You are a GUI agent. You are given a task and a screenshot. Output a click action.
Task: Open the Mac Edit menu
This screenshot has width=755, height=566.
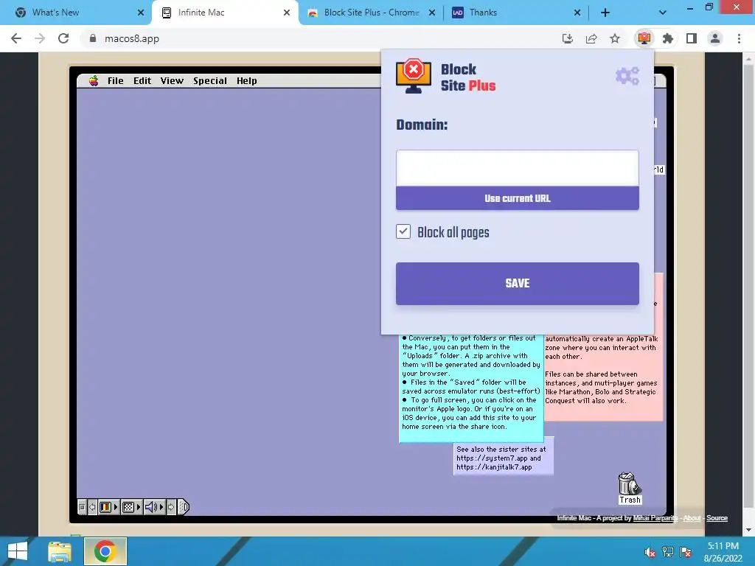coord(142,81)
